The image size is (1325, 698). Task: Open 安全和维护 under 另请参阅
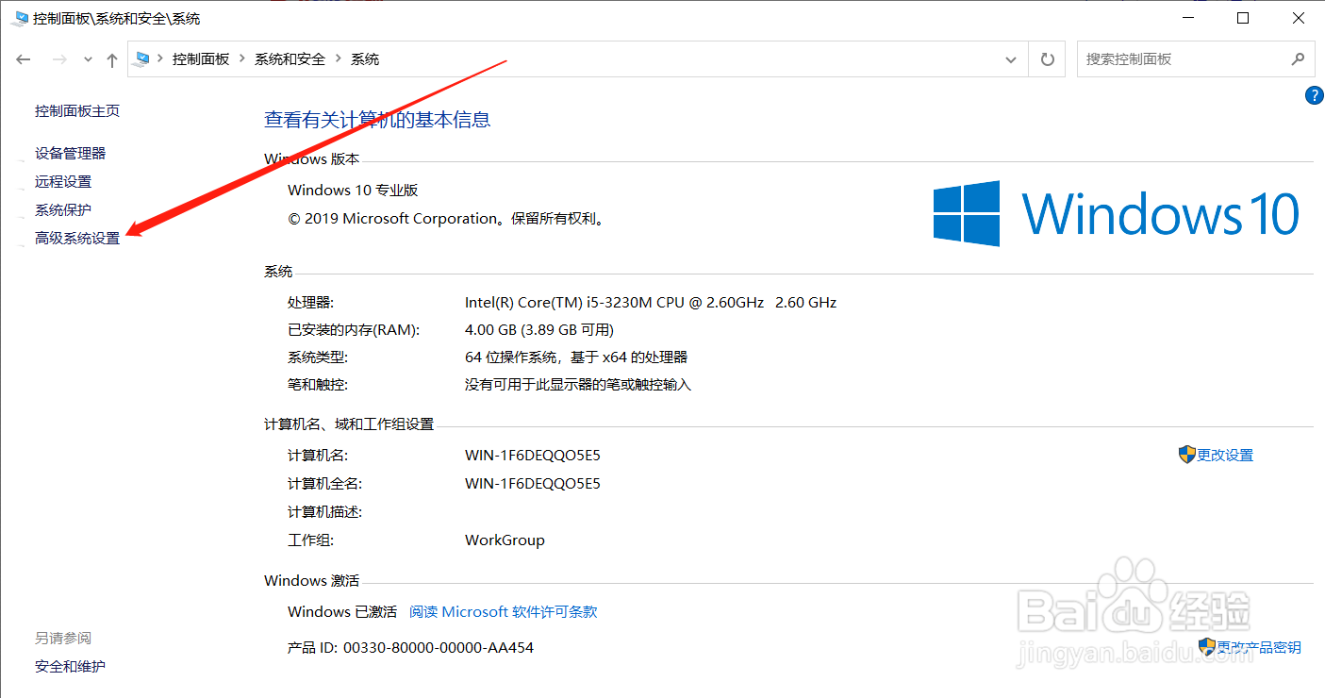pos(71,666)
